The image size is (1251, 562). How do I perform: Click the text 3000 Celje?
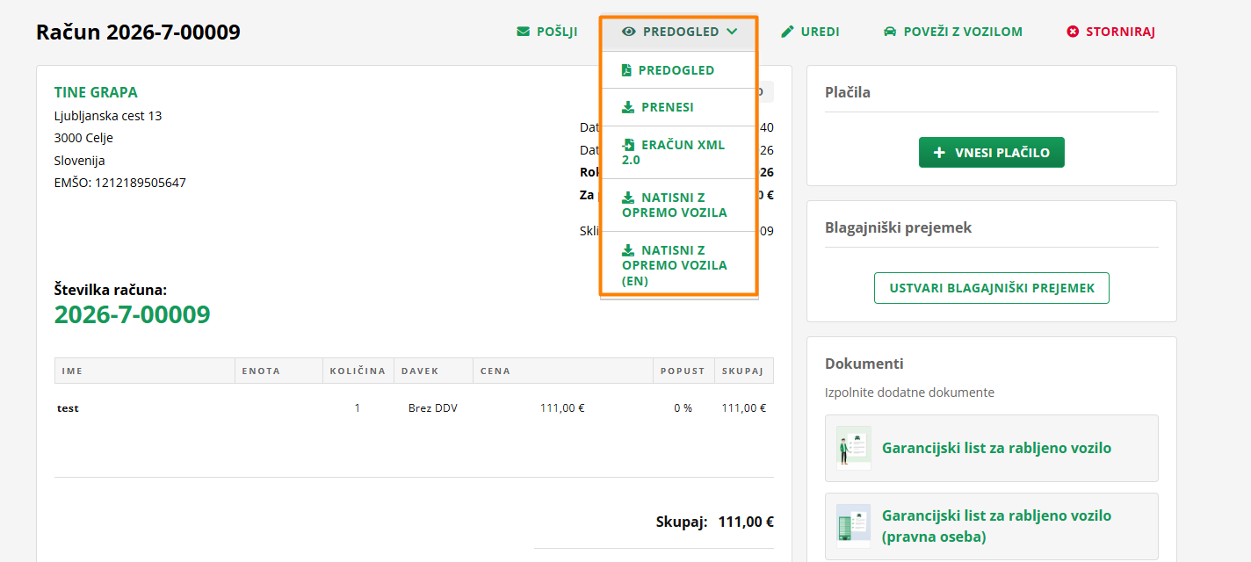[x=83, y=138]
